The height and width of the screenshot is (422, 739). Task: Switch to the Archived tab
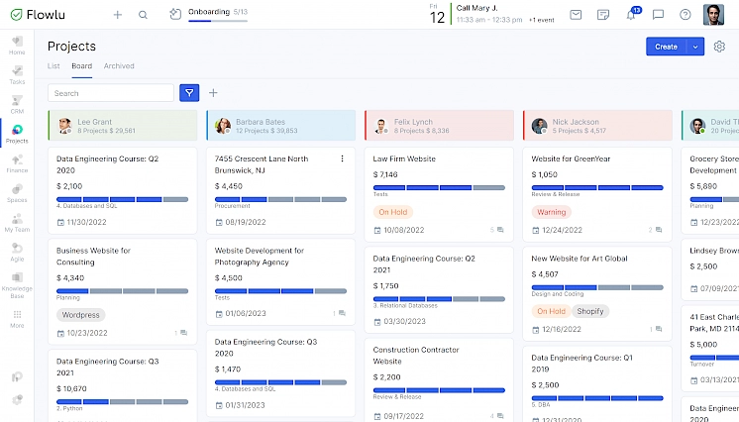tap(119, 66)
